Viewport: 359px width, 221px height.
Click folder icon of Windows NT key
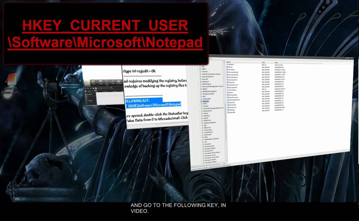click(x=203, y=151)
